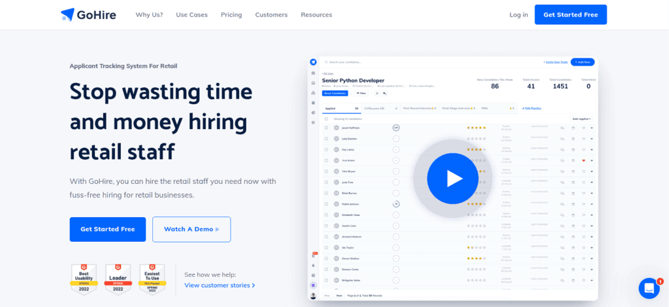669x307 pixels.
Task: Open the Pricing menu item
Action: point(231,14)
